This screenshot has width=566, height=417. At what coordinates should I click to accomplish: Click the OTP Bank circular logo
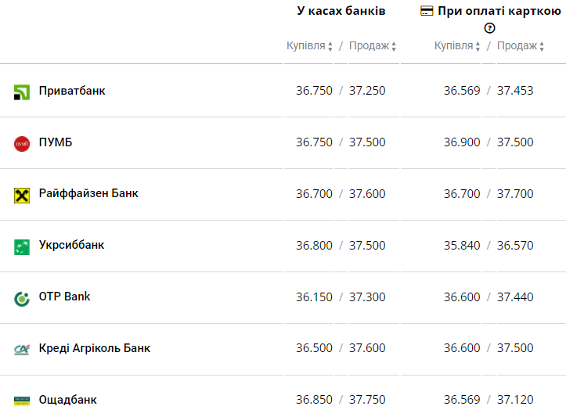22,299
